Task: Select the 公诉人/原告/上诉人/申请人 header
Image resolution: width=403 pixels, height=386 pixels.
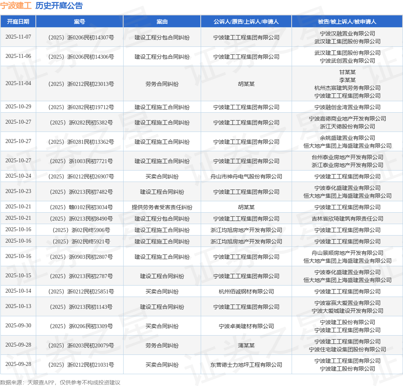Action: coord(246,22)
